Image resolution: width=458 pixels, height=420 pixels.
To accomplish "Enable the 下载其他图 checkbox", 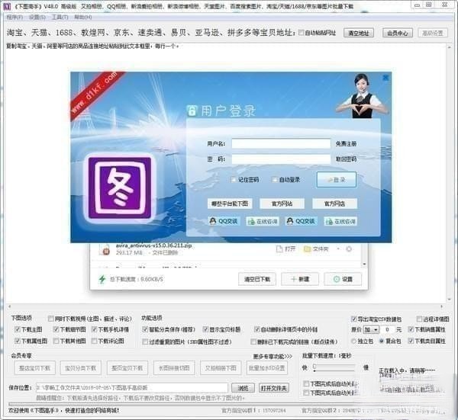I will tap(56, 341).
